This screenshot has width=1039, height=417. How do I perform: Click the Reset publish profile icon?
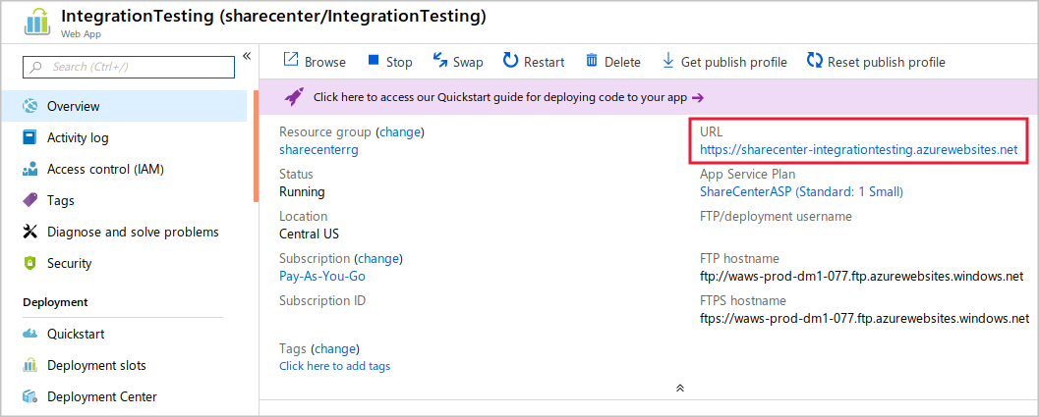pos(814,60)
